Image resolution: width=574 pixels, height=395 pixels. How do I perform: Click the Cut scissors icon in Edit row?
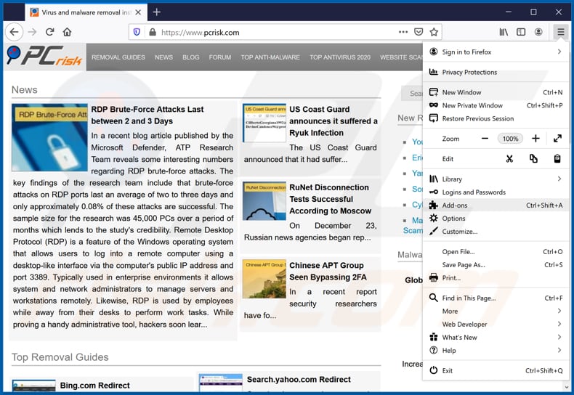[509, 159]
